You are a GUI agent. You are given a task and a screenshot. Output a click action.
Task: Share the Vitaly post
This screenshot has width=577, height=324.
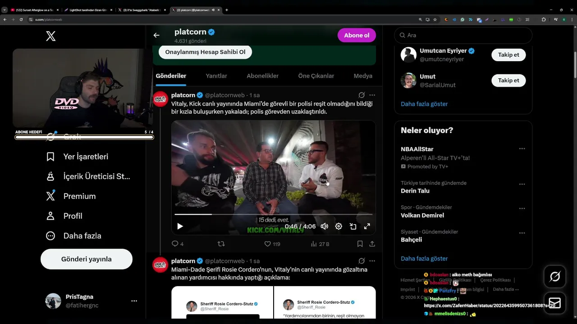[372, 244]
